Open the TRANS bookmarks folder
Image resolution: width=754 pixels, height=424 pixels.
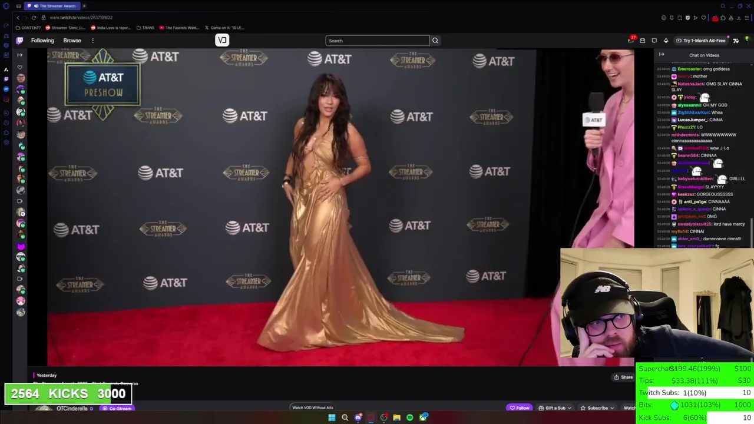coord(145,28)
